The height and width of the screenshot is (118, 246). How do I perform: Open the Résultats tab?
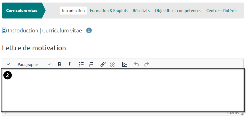click(x=142, y=11)
